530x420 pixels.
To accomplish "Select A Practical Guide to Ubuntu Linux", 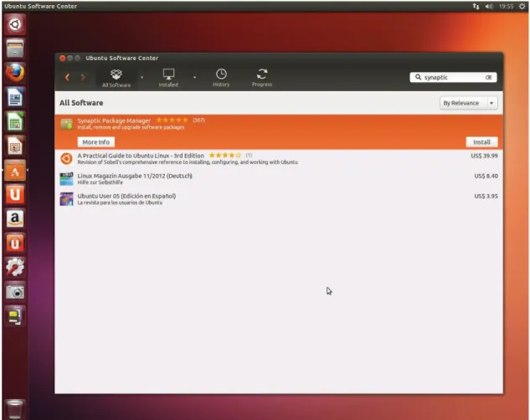I will (x=279, y=159).
